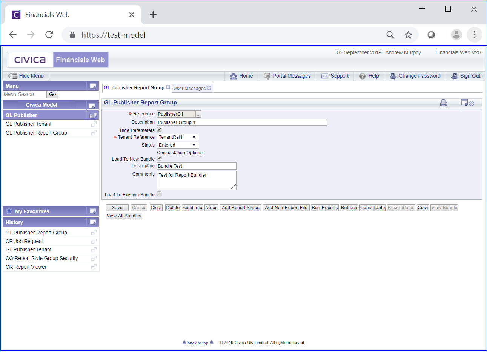Click the Save button

point(117,208)
